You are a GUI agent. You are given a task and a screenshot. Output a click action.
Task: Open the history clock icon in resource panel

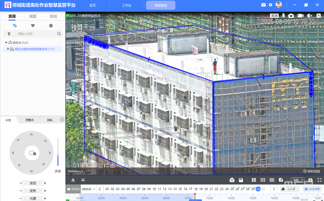pyautogui.click(x=51, y=26)
